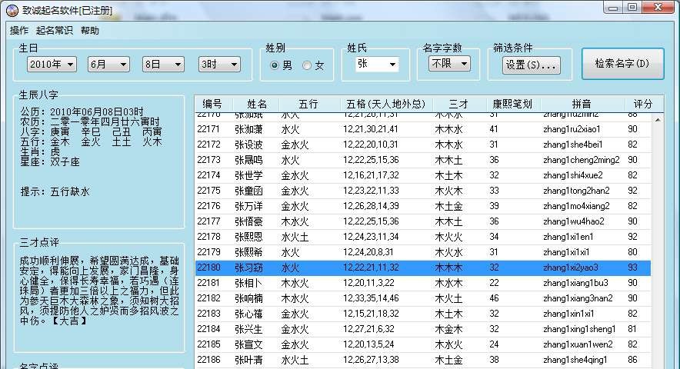
Task: Minimize the 致诚起名软件 window
Action: pos(613,8)
